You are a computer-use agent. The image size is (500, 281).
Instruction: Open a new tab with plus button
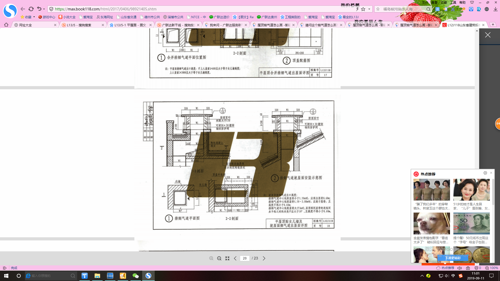(493, 24)
